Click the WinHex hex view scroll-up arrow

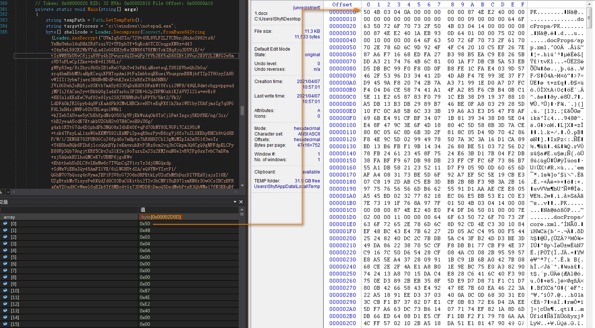(590, 4)
